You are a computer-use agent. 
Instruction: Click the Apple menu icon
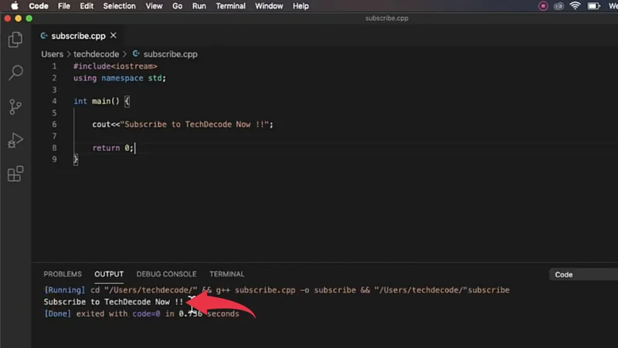(14, 6)
